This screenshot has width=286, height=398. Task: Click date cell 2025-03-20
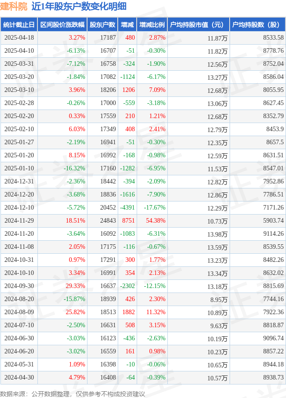19,77
